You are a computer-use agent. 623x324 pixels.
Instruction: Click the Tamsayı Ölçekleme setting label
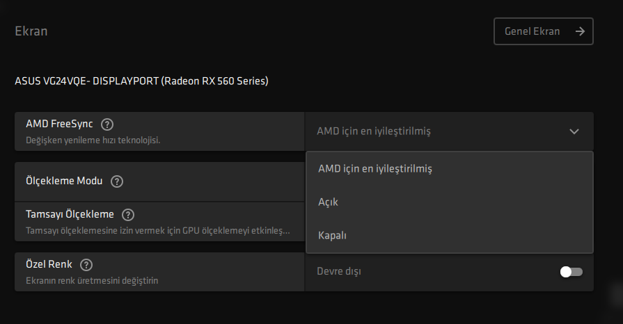70,214
